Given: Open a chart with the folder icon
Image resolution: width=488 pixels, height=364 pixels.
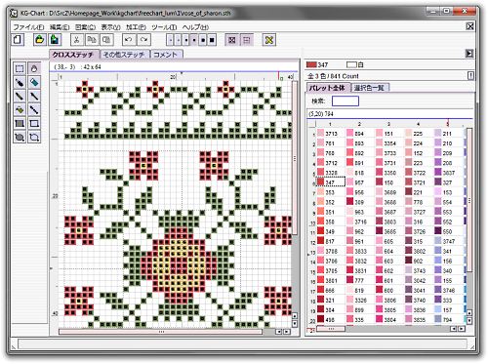Looking at the screenshot, I should (40, 40).
